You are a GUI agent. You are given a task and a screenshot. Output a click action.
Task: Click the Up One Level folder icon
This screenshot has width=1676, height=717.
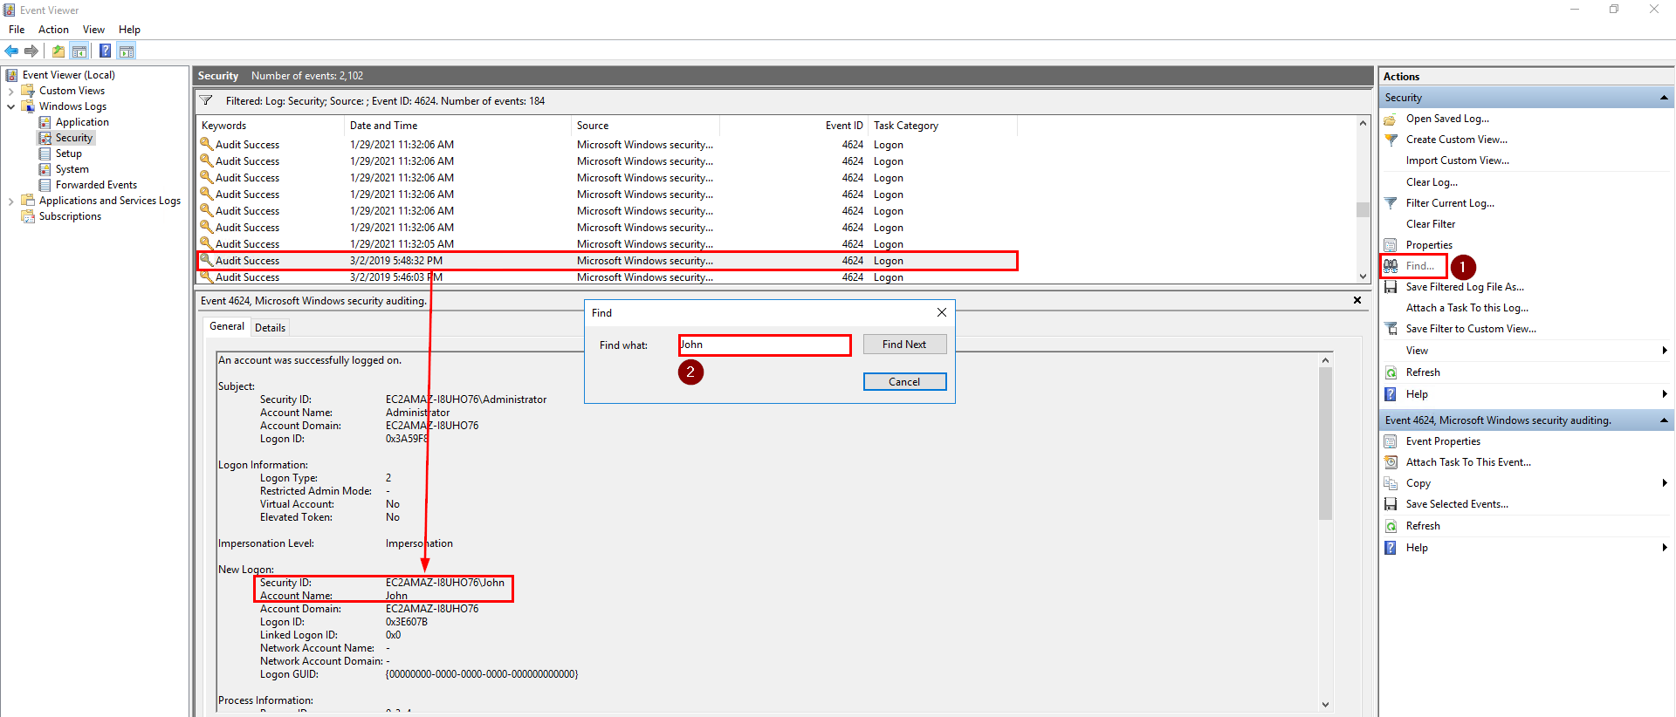(58, 51)
